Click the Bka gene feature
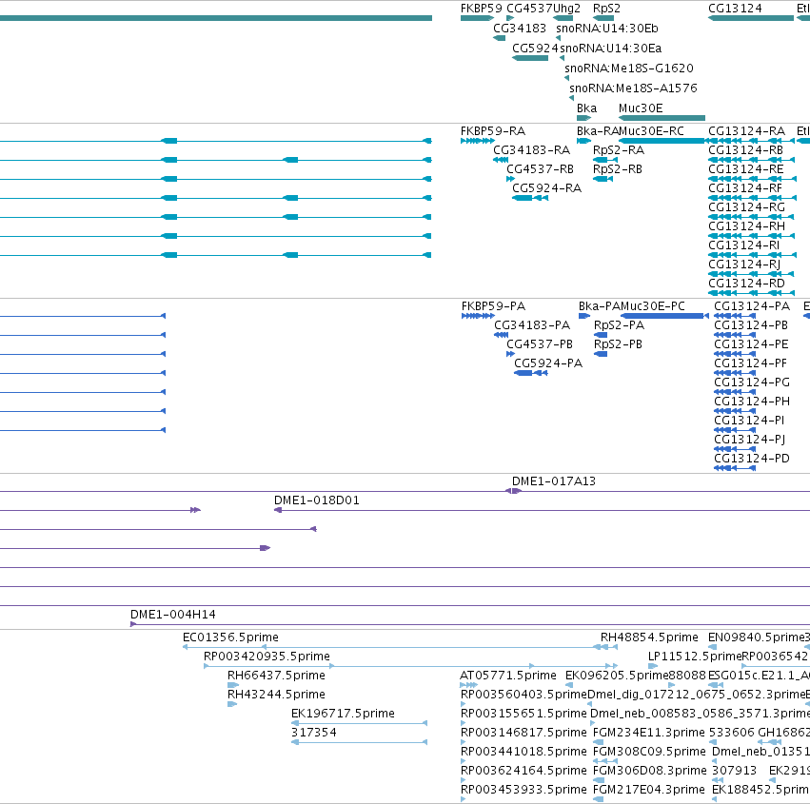 point(583,118)
